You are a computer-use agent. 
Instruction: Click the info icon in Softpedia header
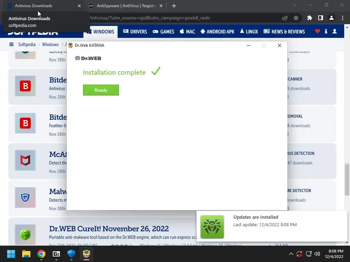pyautogui.click(x=326, y=31)
